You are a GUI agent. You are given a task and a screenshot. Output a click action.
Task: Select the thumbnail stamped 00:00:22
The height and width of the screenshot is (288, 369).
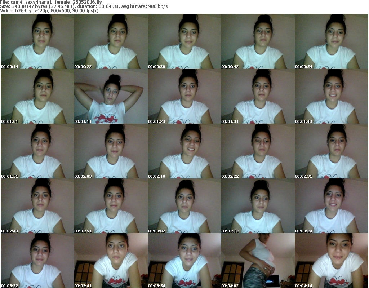(111, 41)
